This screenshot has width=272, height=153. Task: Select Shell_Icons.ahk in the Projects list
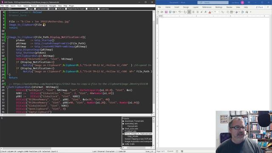131,129
